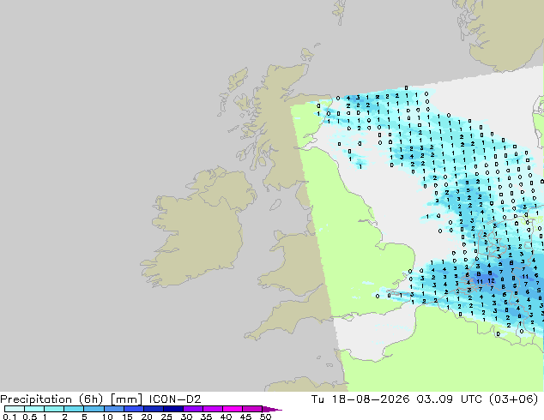Viewport: 544px width, 420px height.
Task: Click the 'ICON-D2' model label
Action: pos(175,399)
